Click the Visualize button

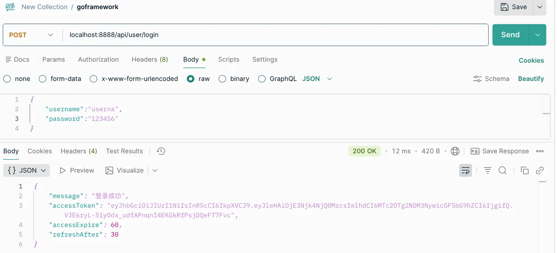click(x=125, y=171)
